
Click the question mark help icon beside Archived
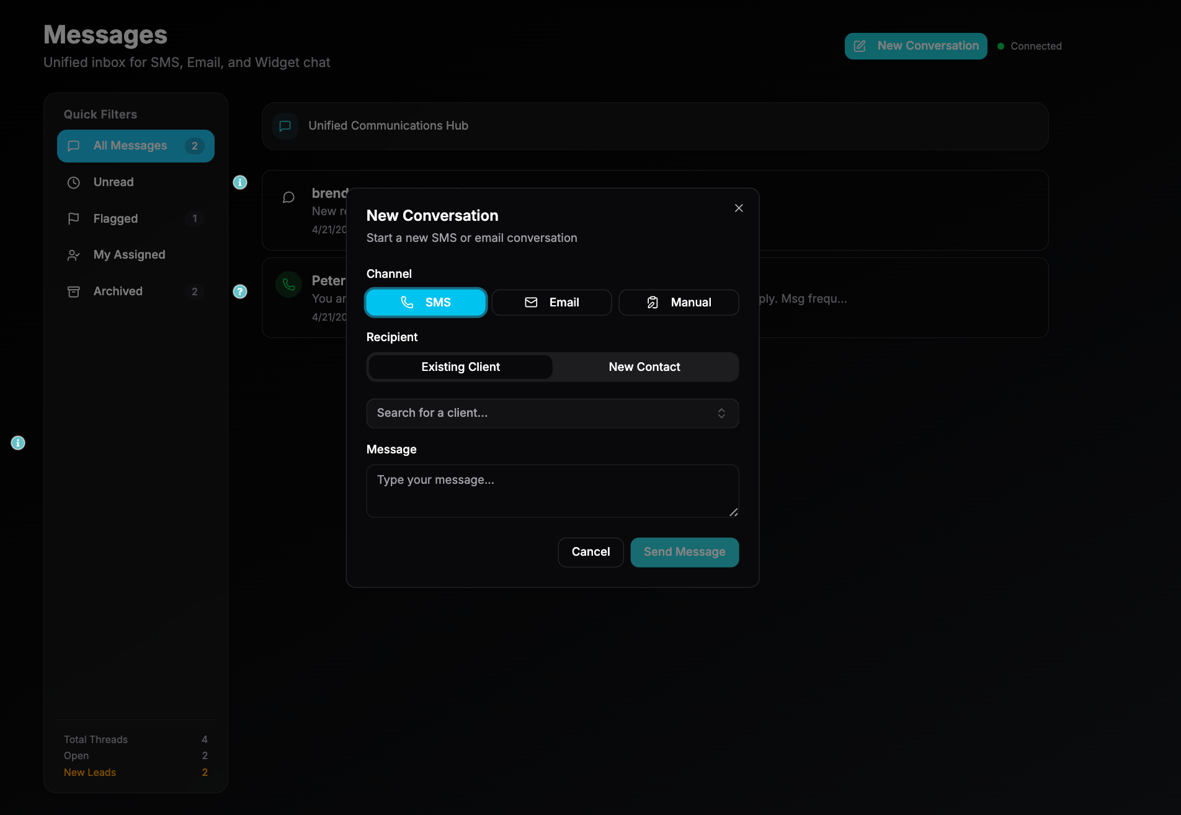pos(240,292)
